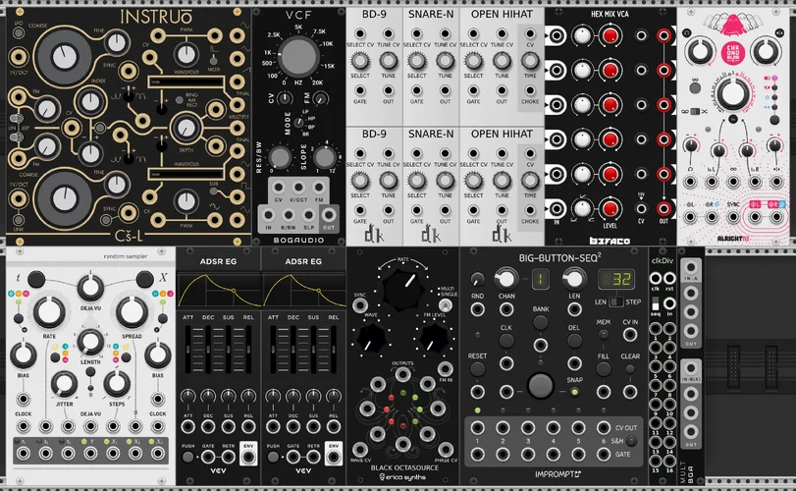796x491 pixels.
Task: Click the CHAN knob on Big-Button-Seq2
Action: (505, 278)
